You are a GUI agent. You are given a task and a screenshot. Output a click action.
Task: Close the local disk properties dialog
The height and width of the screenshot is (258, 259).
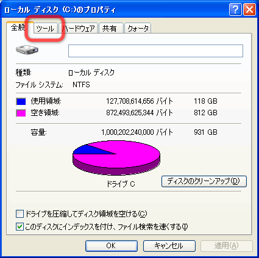[249, 10]
